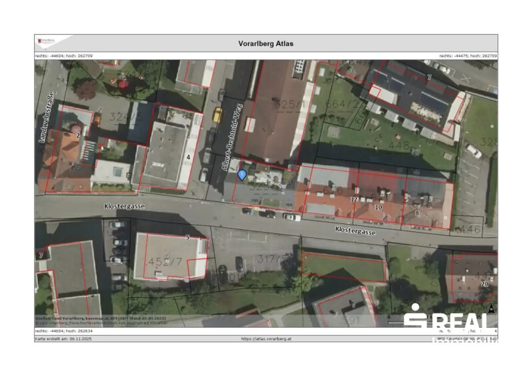The height and width of the screenshot is (376, 532).
Task: Select parcel label 452/7
Action: (165, 262)
